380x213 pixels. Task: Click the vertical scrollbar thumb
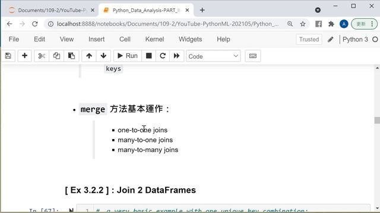(x=377, y=120)
